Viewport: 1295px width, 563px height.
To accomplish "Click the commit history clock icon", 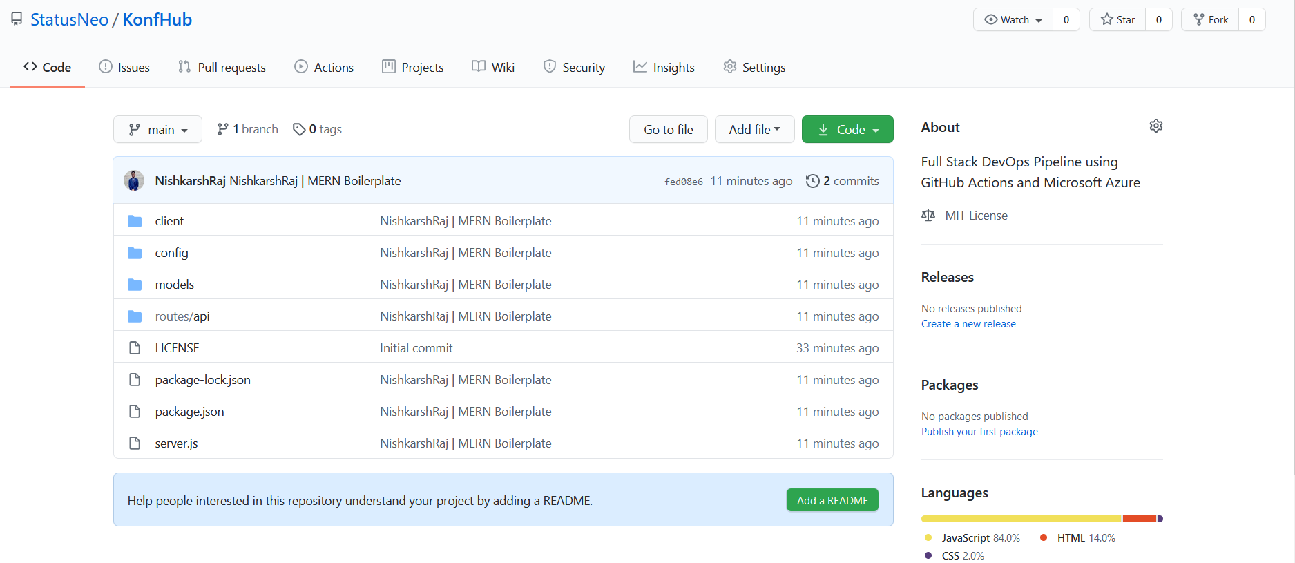I will coord(812,181).
